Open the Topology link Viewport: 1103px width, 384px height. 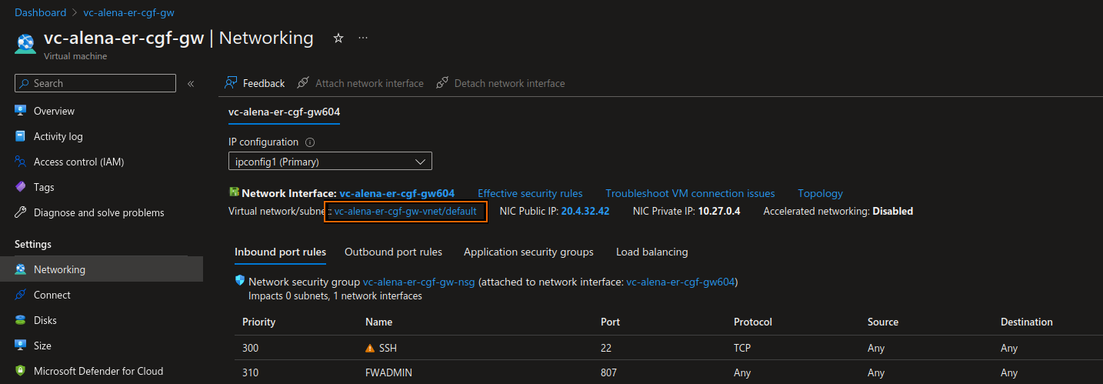click(820, 193)
